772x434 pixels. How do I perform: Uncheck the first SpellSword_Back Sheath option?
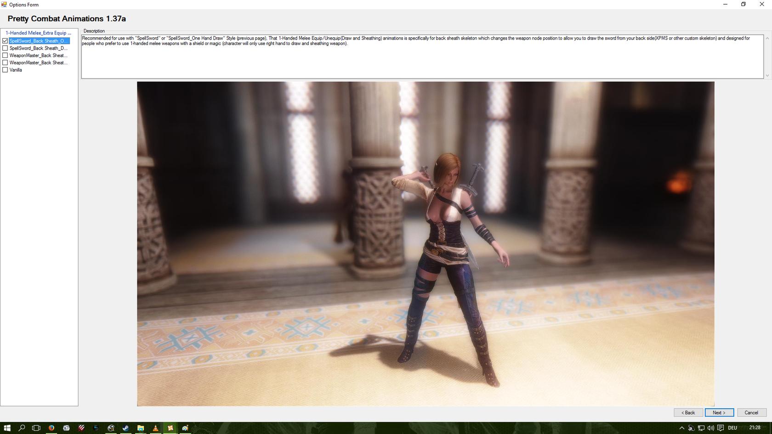click(x=6, y=41)
